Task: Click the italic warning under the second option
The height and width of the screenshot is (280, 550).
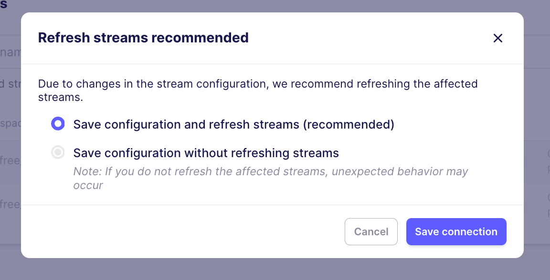Action: coord(270,177)
